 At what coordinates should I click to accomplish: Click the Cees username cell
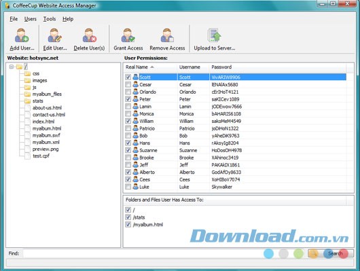[185, 179]
